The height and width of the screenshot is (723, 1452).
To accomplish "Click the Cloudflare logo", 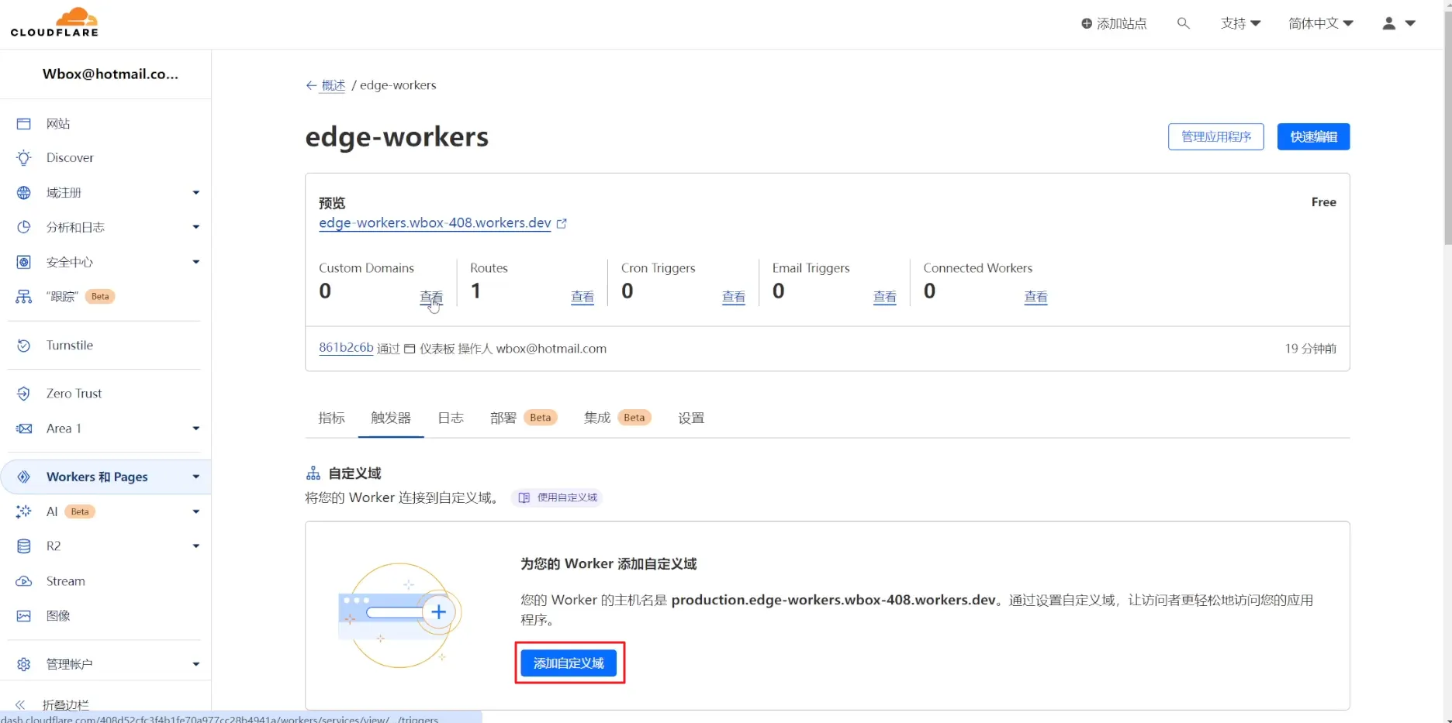I will (x=54, y=22).
